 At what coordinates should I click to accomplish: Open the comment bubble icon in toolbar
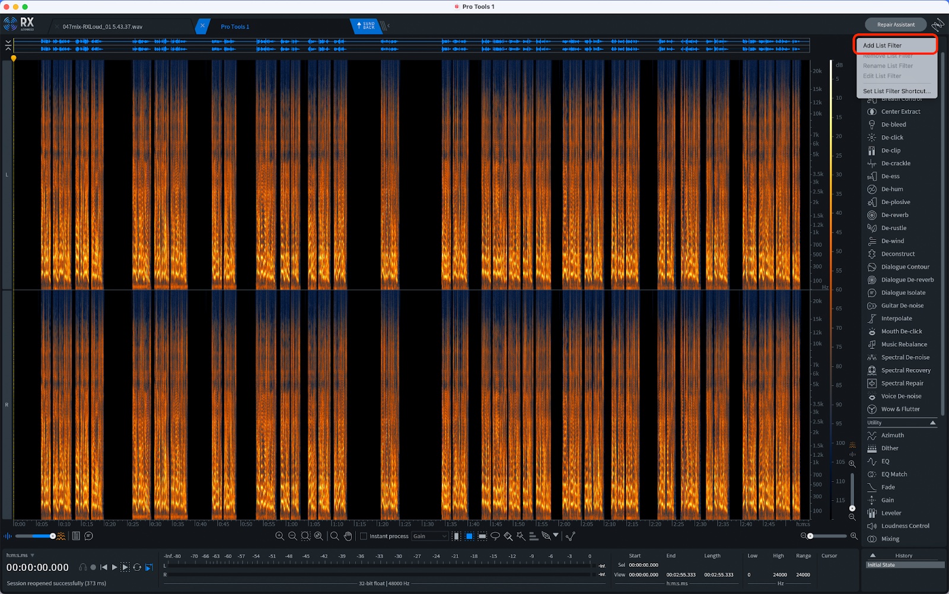(88, 536)
